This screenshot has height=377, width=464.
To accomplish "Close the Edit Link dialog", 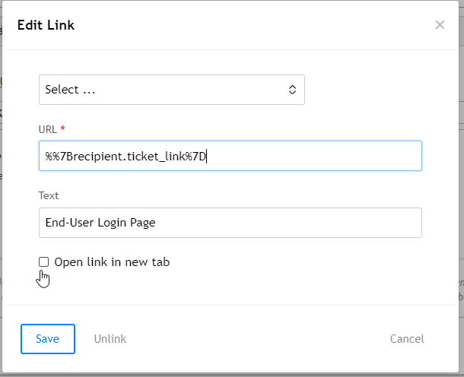I will coord(440,25).
